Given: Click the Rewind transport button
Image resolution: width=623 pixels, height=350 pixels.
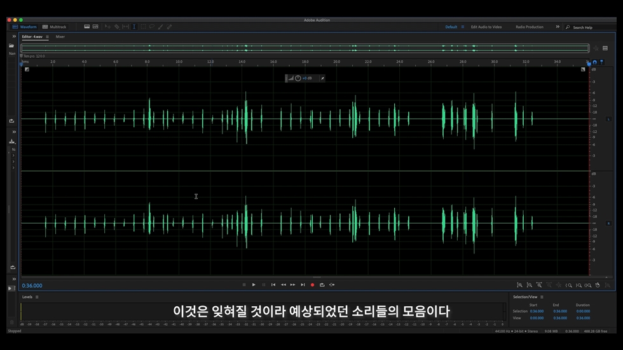Looking at the screenshot, I should click(x=283, y=285).
